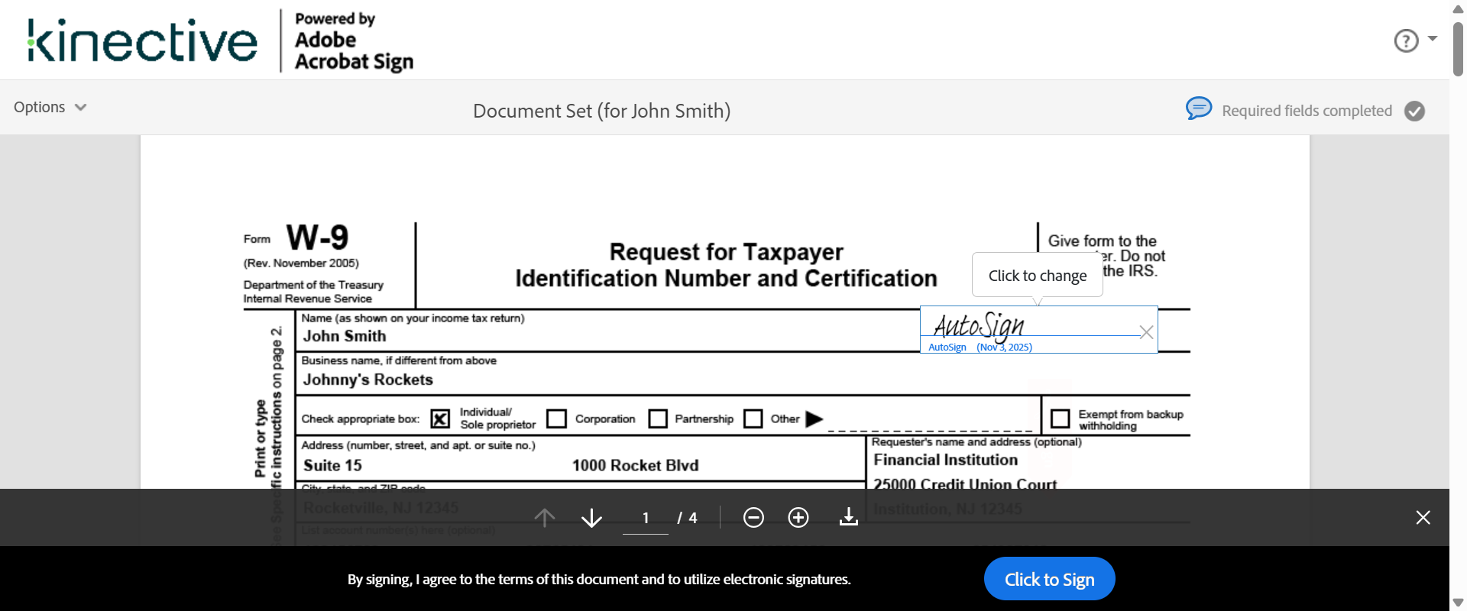Zoom in using the plus icon
This screenshot has height=611, width=1467.
[x=798, y=518]
